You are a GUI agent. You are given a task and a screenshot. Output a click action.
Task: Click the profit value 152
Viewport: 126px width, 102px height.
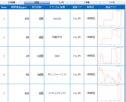[27, 19]
